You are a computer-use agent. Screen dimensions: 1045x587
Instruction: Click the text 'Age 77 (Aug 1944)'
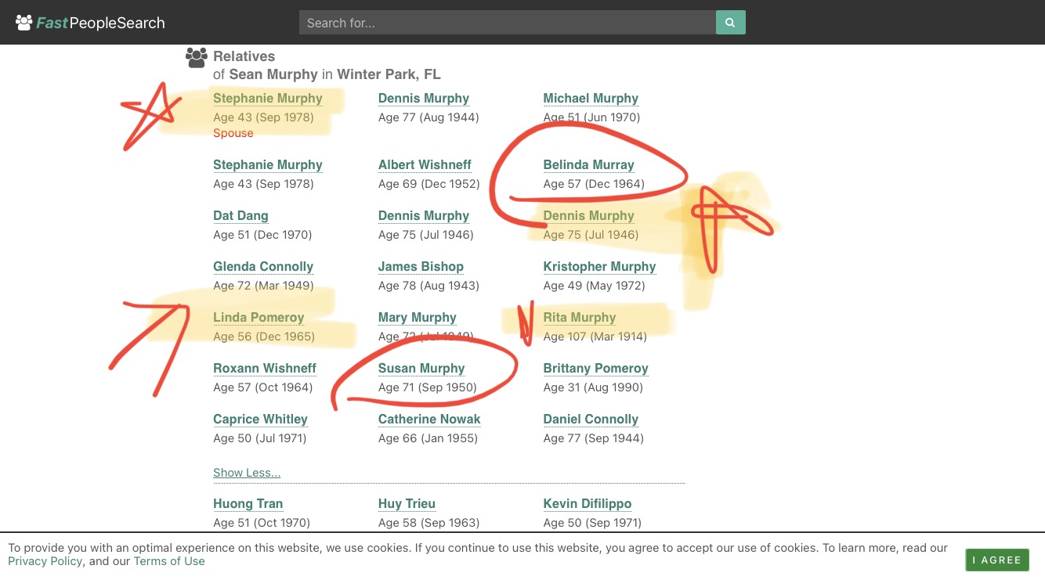pos(428,117)
